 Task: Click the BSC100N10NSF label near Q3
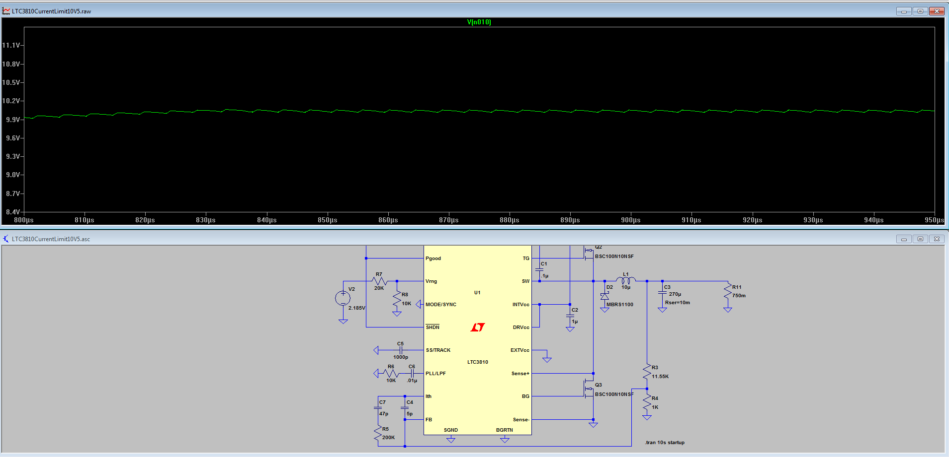point(614,394)
